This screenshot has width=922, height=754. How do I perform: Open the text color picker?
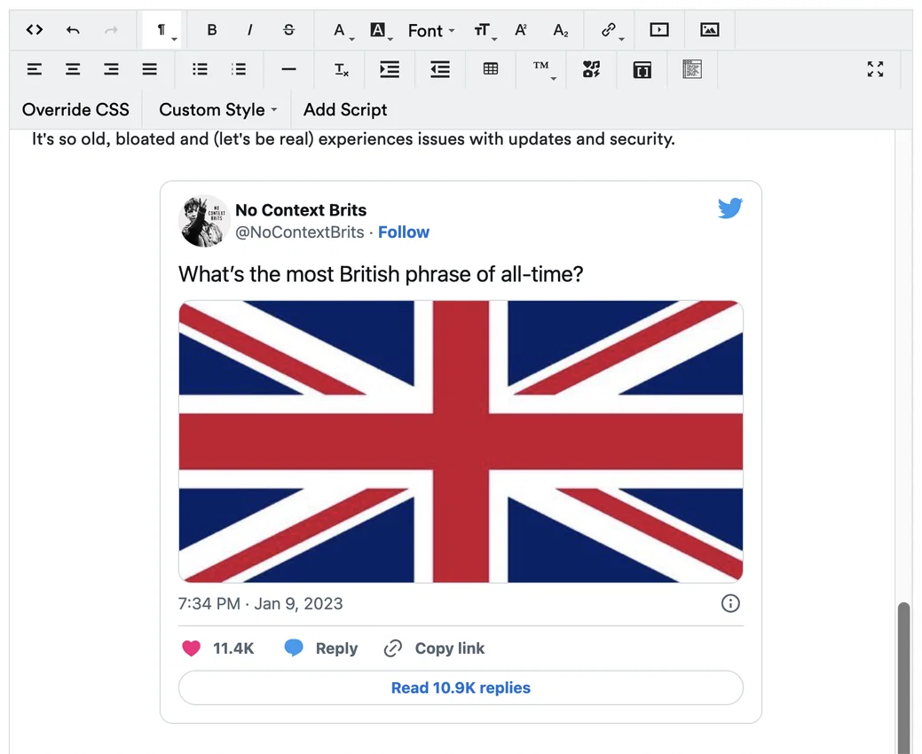coord(342,30)
